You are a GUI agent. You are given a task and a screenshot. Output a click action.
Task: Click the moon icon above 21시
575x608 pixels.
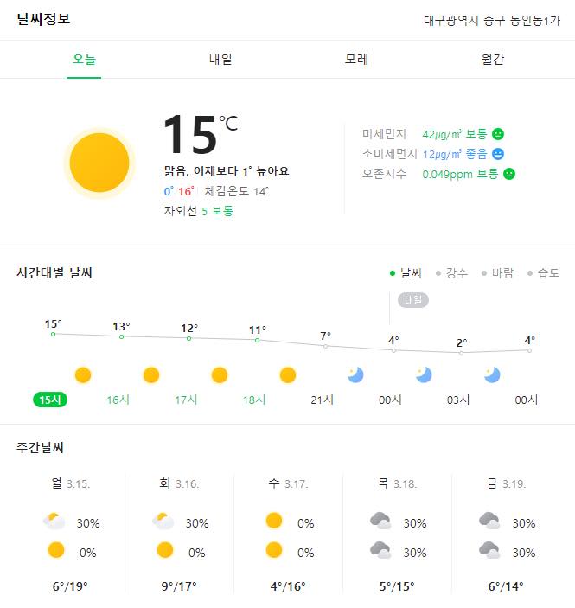[355, 375]
